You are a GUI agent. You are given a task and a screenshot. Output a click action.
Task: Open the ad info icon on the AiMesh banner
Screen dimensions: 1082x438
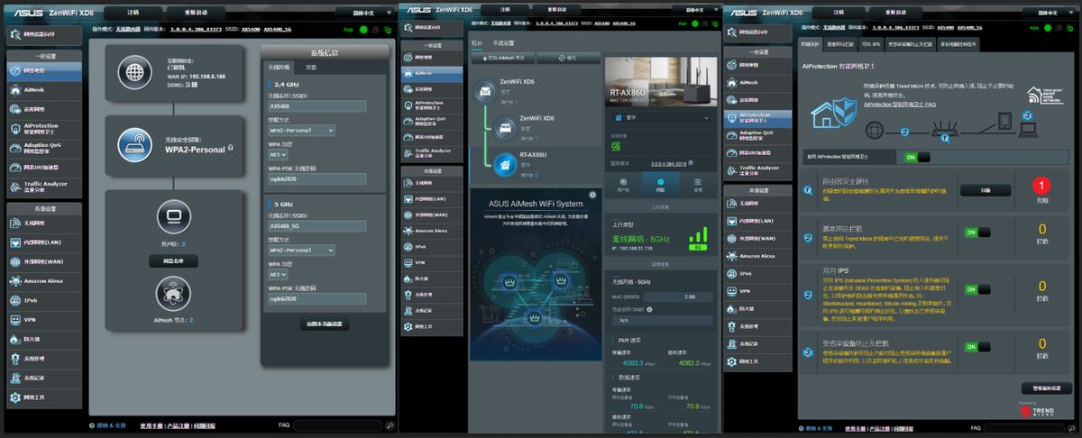pos(592,195)
